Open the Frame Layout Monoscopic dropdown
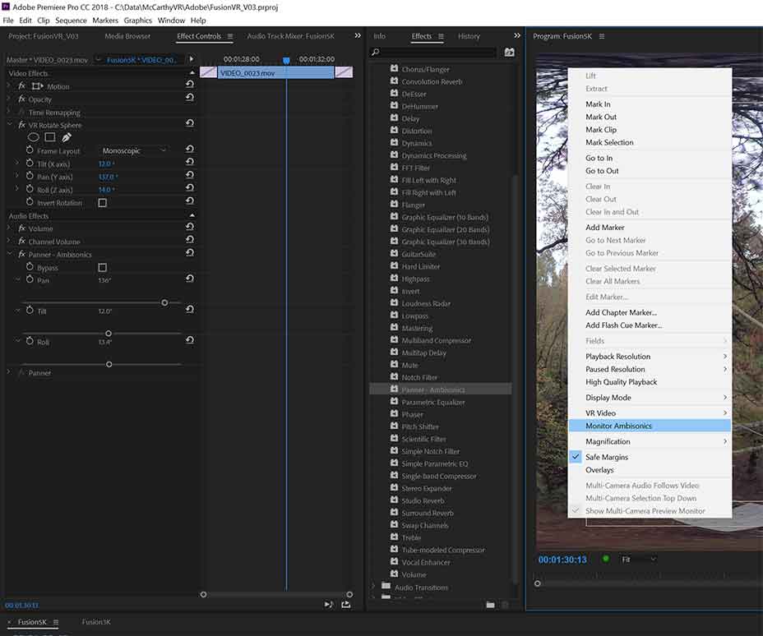The image size is (763, 636). (134, 150)
